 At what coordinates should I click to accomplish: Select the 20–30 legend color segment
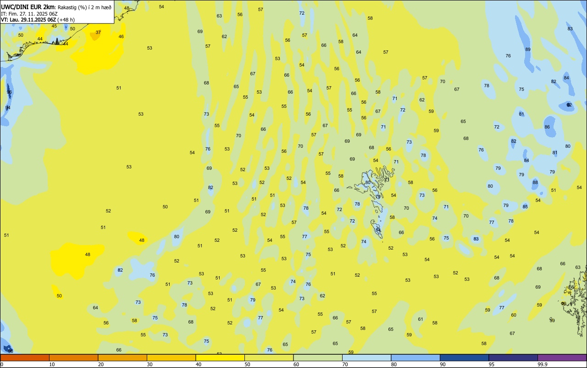coord(122,357)
